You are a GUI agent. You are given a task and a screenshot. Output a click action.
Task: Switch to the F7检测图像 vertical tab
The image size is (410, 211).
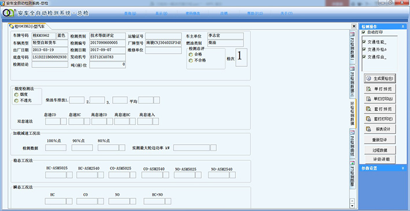click(352, 174)
